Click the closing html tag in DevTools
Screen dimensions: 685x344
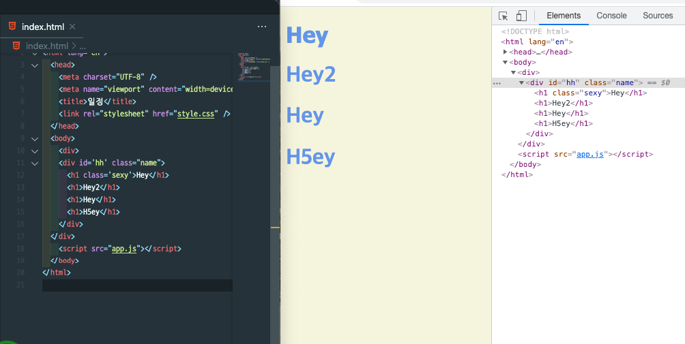click(516, 175)
